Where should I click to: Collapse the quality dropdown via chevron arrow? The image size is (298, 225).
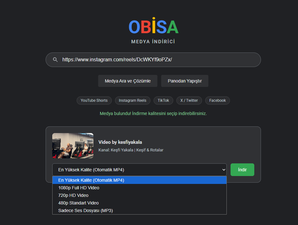coord(224,170)
